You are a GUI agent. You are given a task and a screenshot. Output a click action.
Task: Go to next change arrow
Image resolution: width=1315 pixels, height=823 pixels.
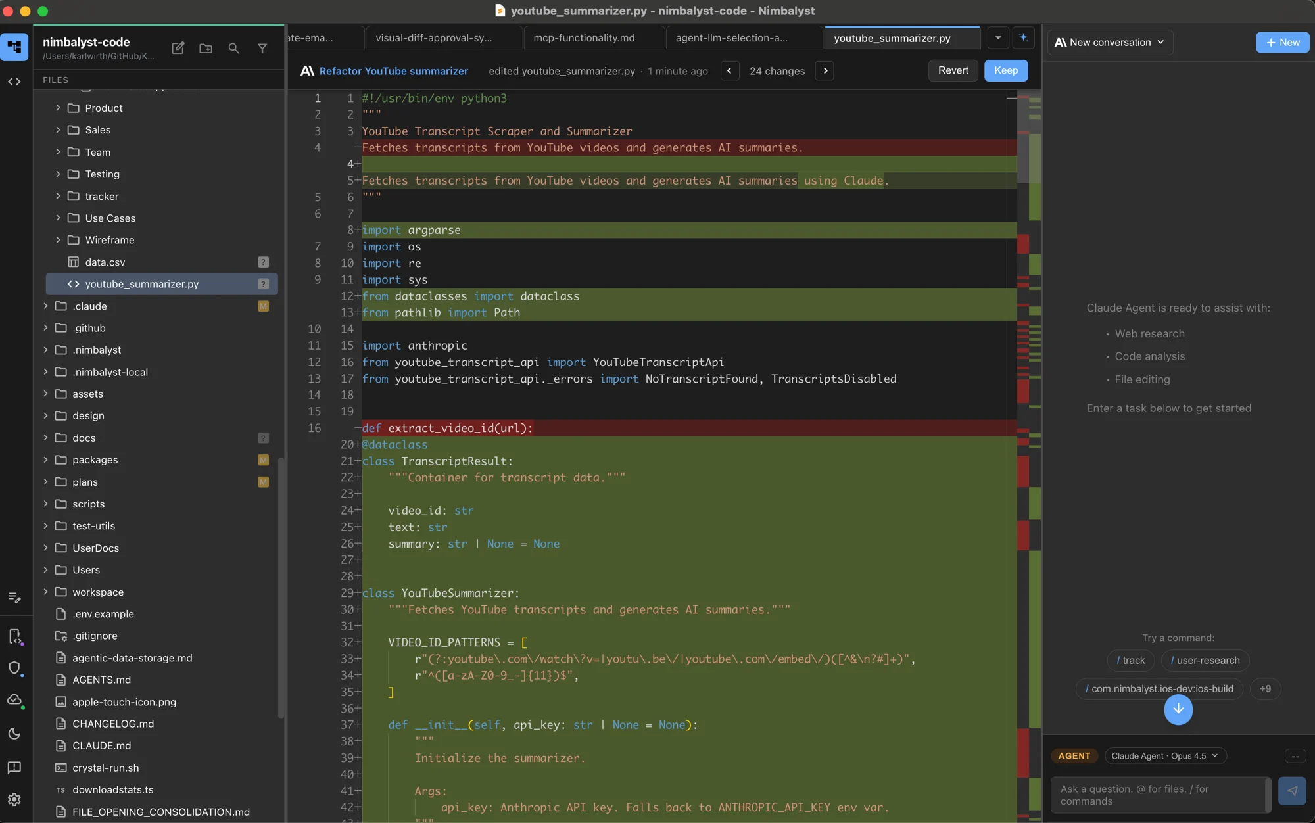(825, 70)
